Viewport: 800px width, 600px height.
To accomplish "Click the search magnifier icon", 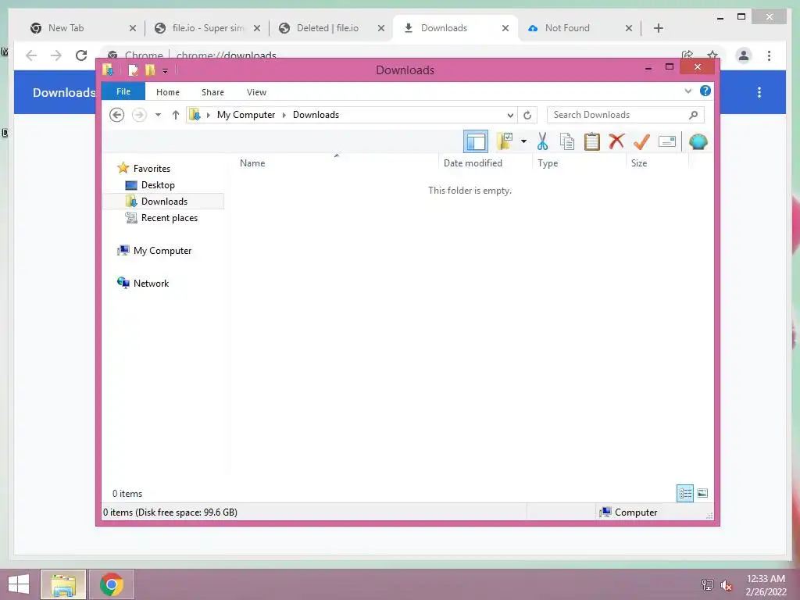I will tap(694, 115).
